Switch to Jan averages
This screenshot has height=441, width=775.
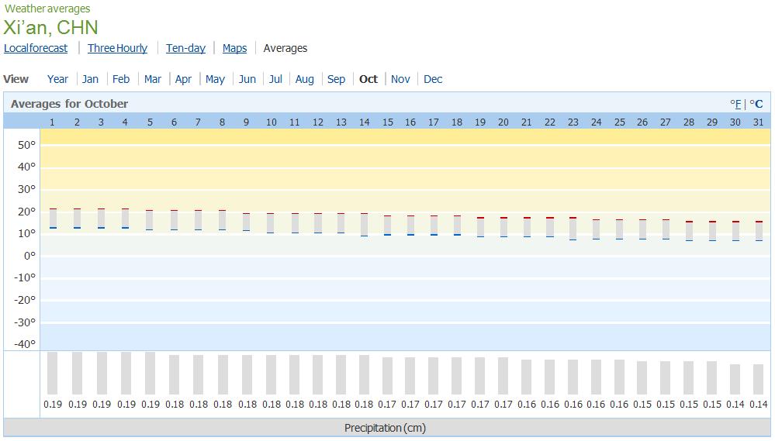91,79
